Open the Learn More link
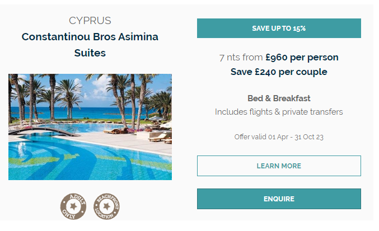Viewport: 379px width, 231px height. click(279, 166)
